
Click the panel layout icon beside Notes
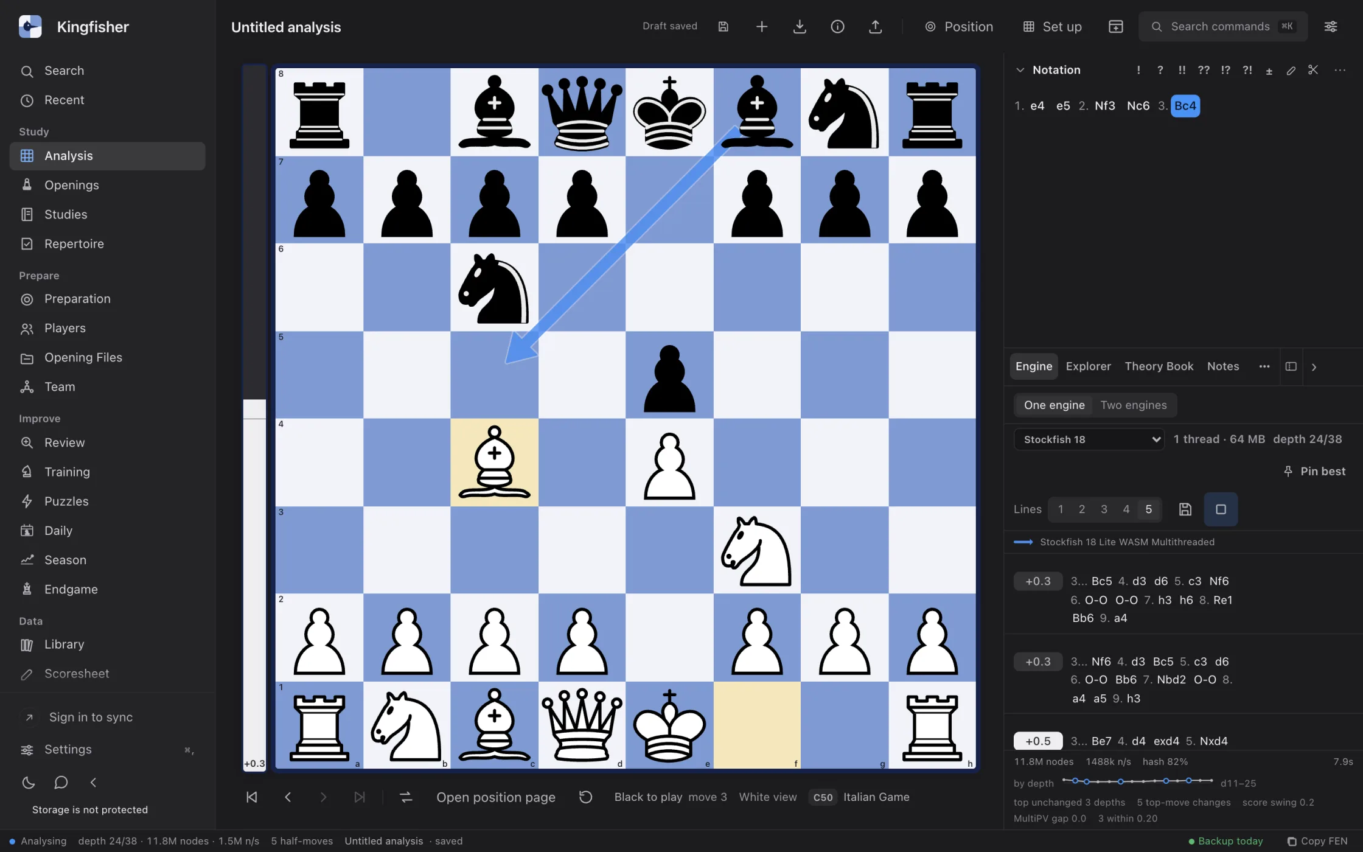point(1291,366)
